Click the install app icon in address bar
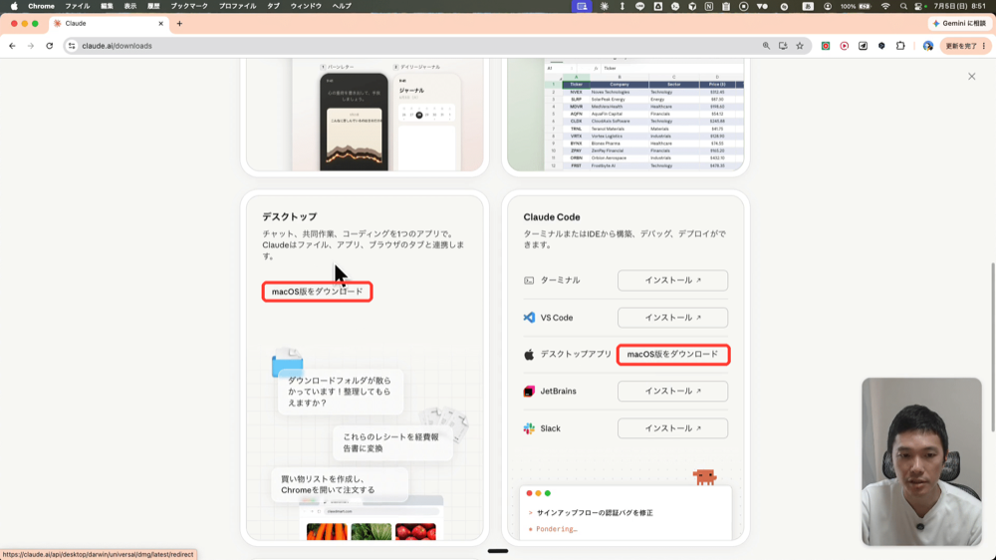Viewport: 996px width, 560px height. click(x=783, y=46)
